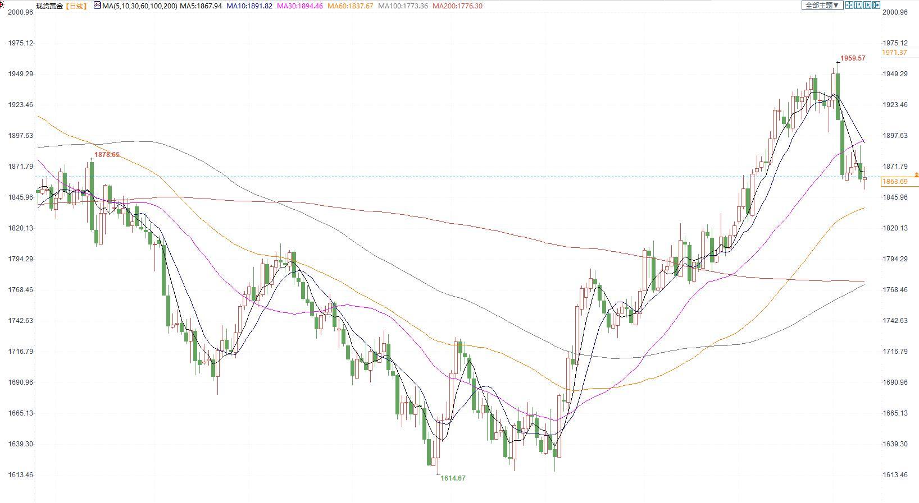Viewport: 919px width, 503px height.
Task: Open the 全部主题 theme dropdown
Action: 821,5
